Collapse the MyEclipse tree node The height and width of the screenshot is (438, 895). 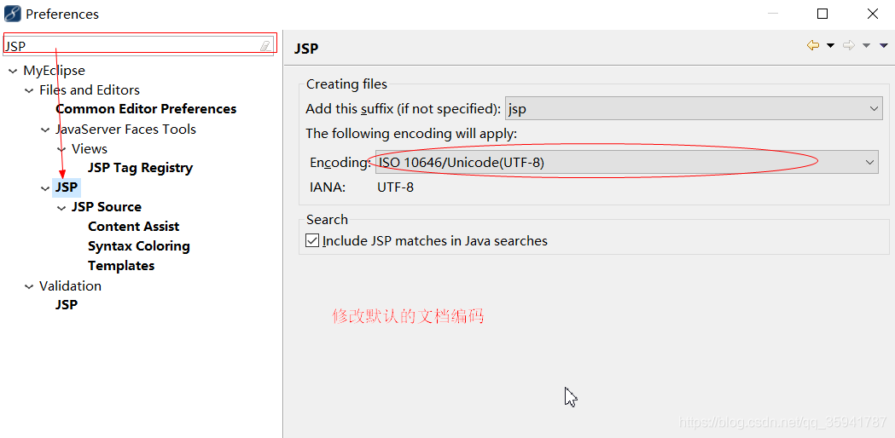pyautogui.click(x=13, y=72)
